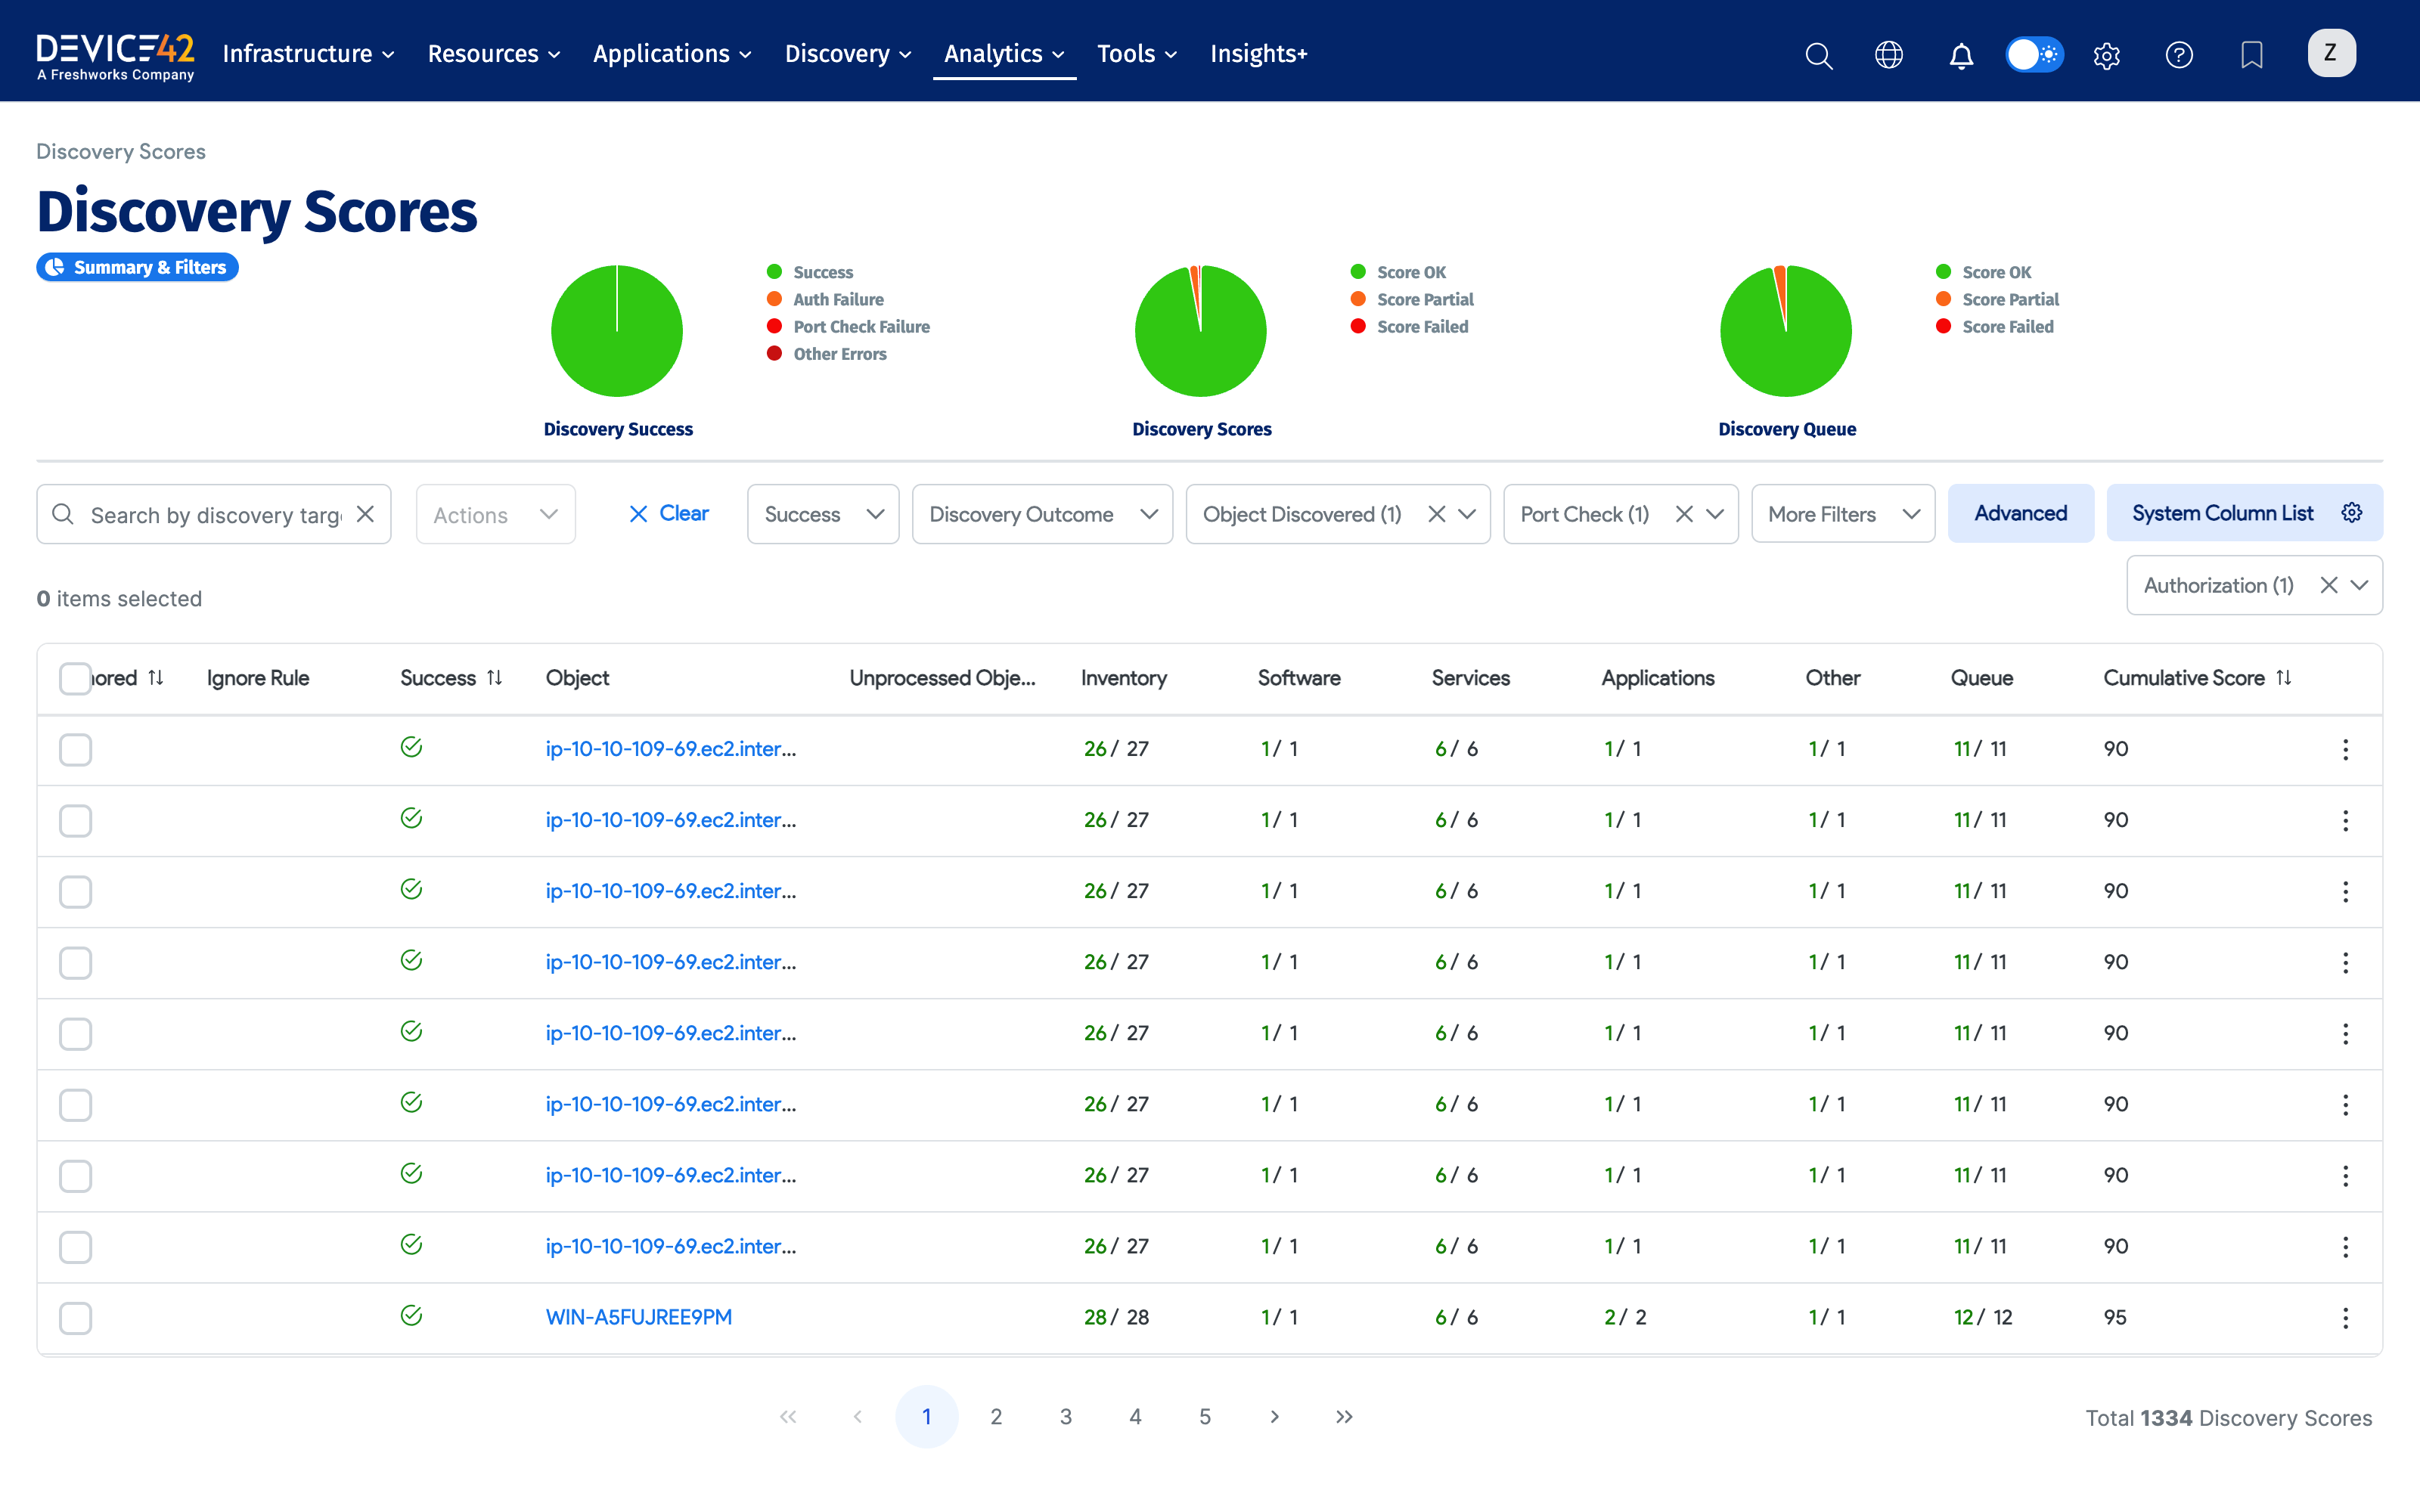Click the discovery target search field
Screen dimensions: 2420x1512
point(215,515)
